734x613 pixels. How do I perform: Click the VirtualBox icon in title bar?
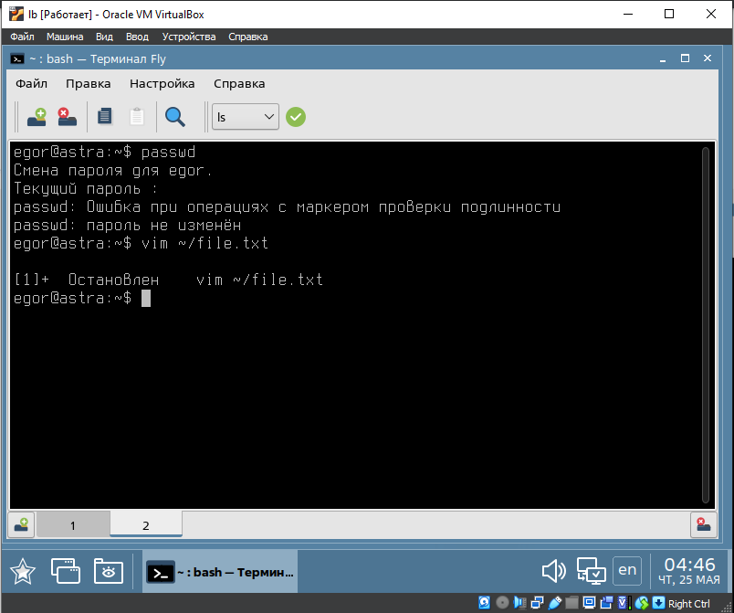click(16, 14)
